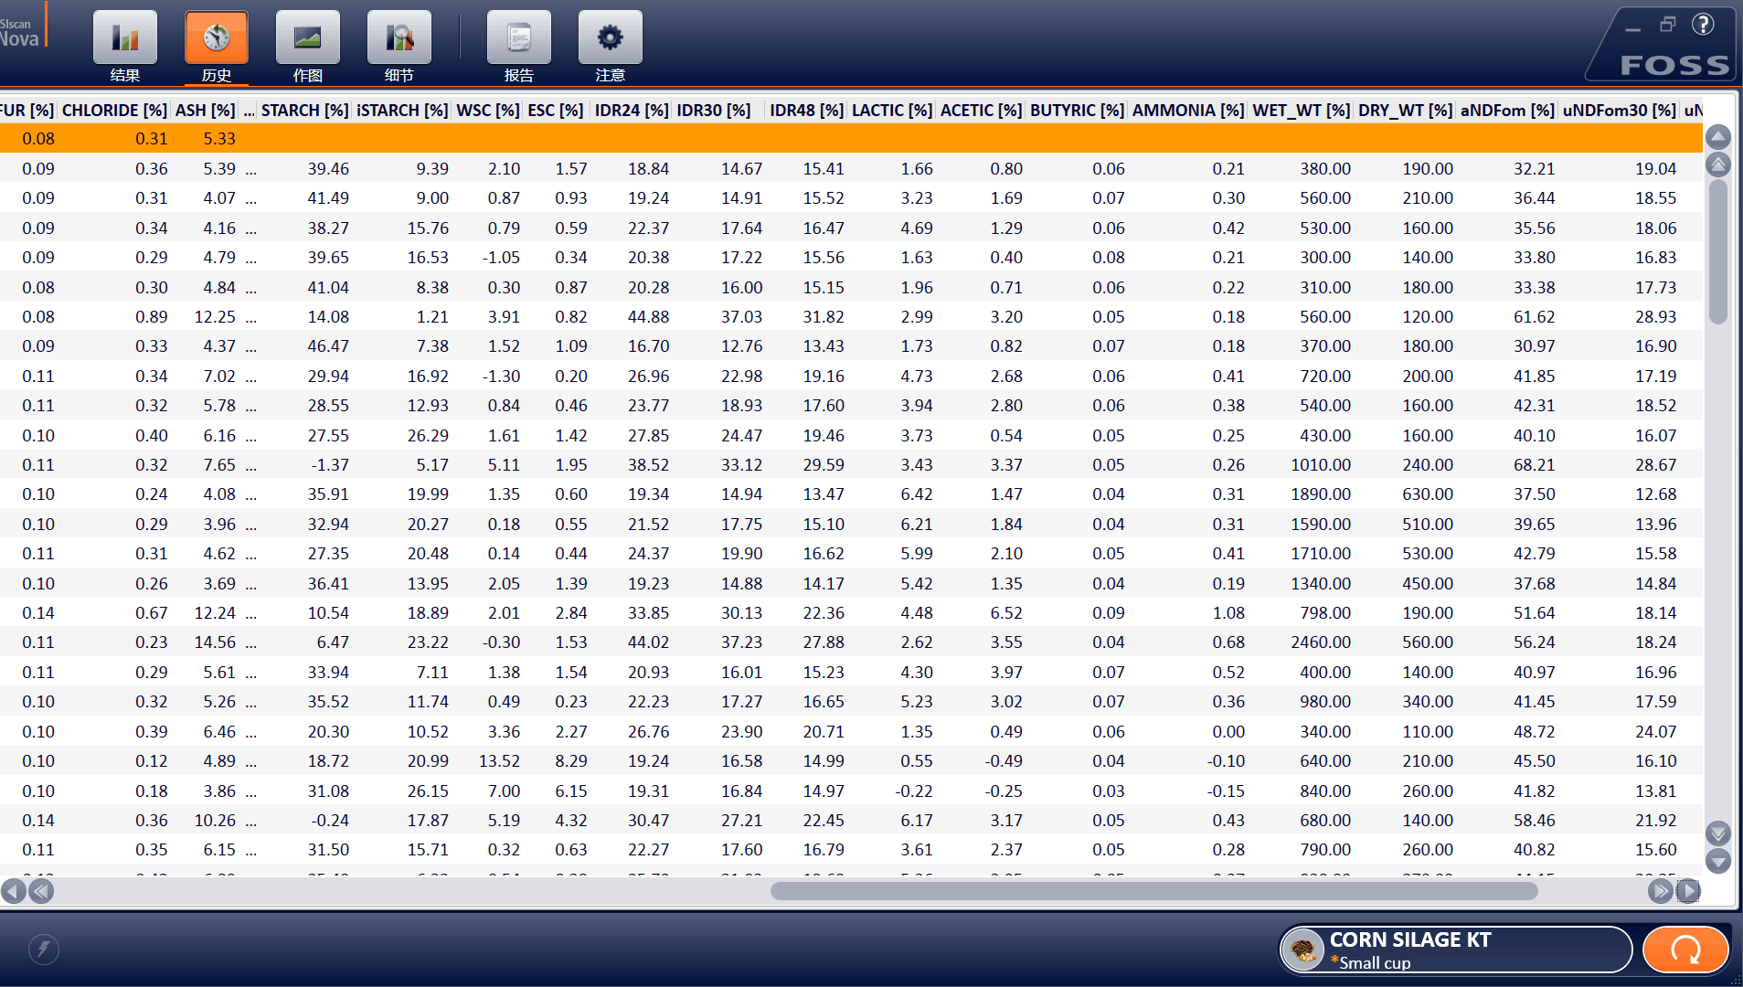Click the CHLORIDE [%] column header

[114, 110]
